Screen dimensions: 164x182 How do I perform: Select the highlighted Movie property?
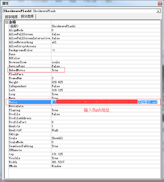(30, 102)
